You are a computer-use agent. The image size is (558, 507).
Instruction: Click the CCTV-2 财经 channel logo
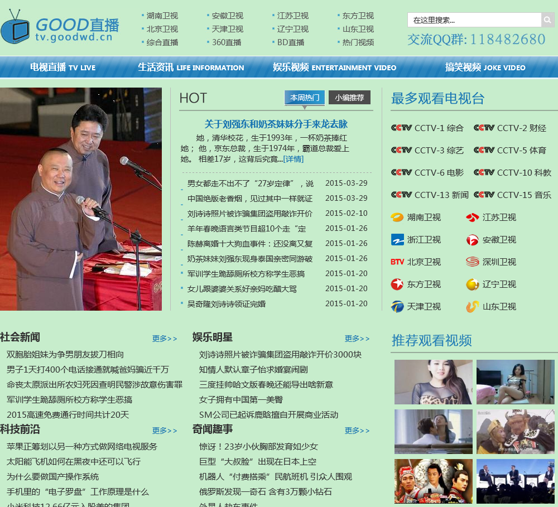click(484, 128)
